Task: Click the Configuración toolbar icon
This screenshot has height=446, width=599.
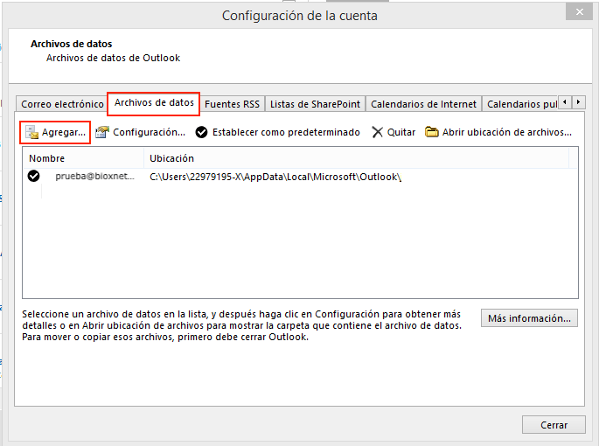Action: click(102, 132)
